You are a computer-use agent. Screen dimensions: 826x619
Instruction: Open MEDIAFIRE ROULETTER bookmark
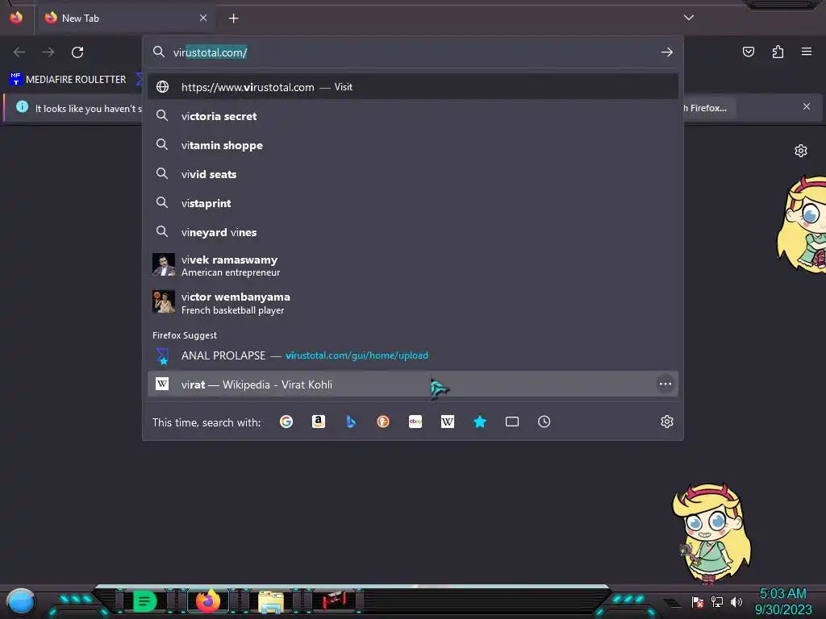pos(68,80)
